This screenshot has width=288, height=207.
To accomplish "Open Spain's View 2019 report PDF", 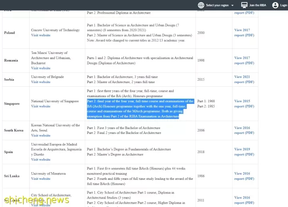I will click(244, 152).
